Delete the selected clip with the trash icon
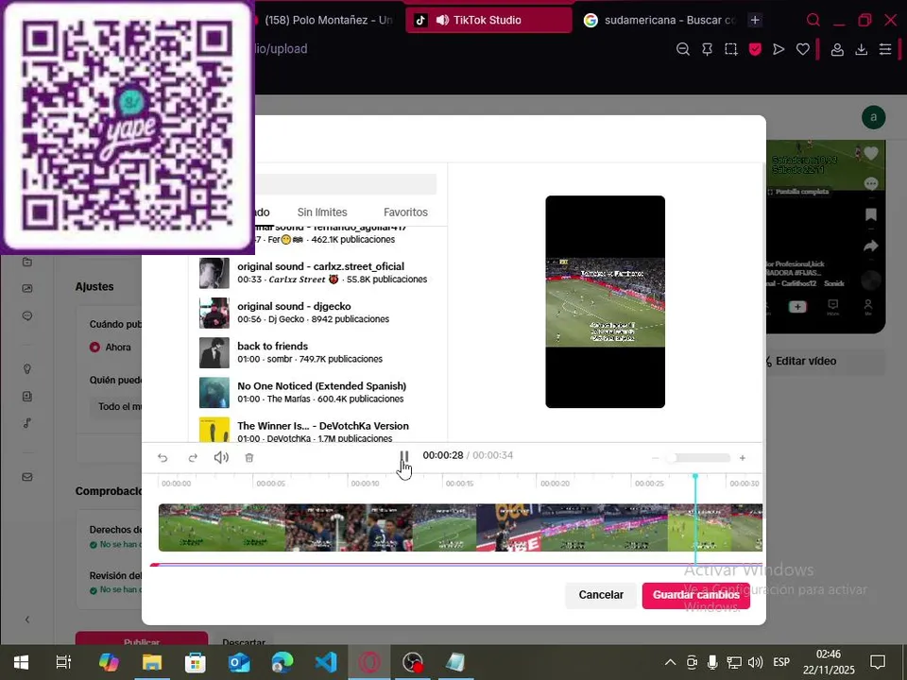The image size is (907, 680). pyautogui.click(x=249, y=458)
